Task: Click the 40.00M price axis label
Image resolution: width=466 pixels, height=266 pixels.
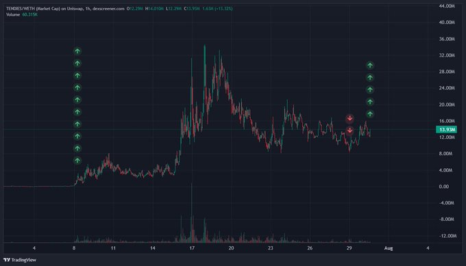Action: pyautogui.click(x=447, y=23)
